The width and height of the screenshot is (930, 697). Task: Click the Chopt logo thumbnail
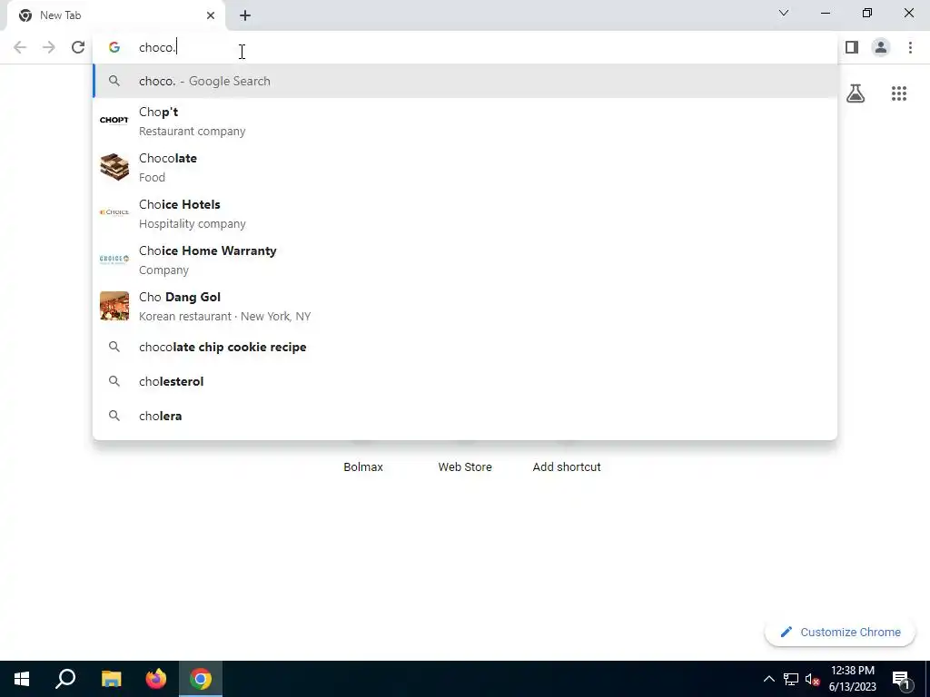pyautogui.click(x=114, y=121)
